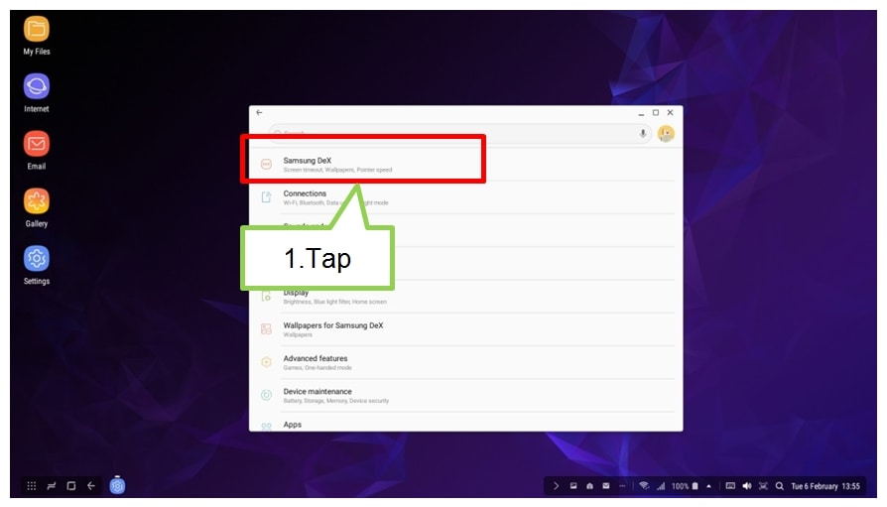
Task: Click the taskbar search magnifier icon
Action: (x=780, y=485)
